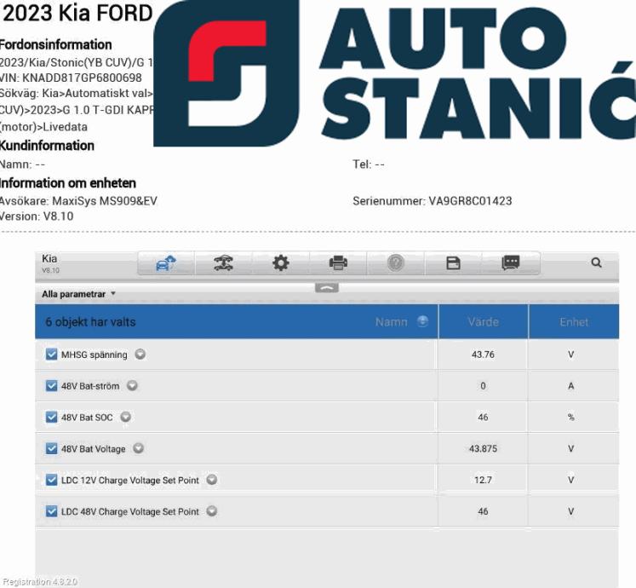Expand options arrow beside 48V Bat SOC
The image size is (636, 588).
(126, 417)
